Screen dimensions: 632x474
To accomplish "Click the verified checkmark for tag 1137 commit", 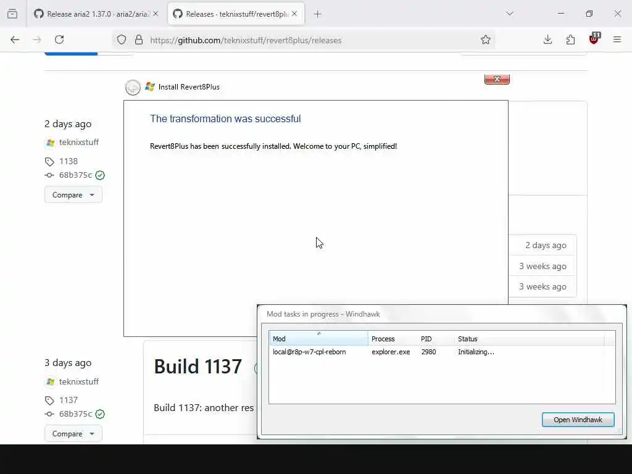I will click(x=100, y=414).
